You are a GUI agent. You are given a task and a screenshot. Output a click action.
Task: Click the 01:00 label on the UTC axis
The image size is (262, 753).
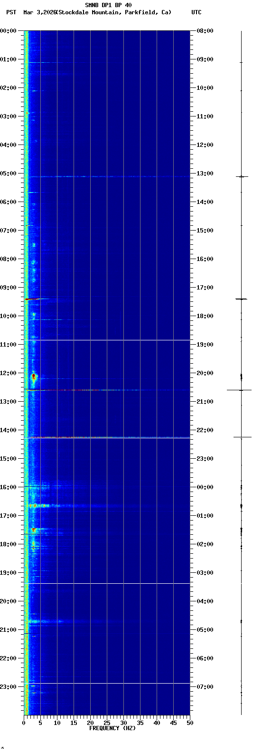205,516
